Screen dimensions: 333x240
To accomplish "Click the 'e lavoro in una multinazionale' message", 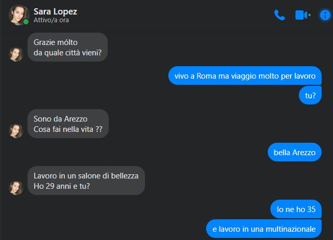I will coord(264,228).
